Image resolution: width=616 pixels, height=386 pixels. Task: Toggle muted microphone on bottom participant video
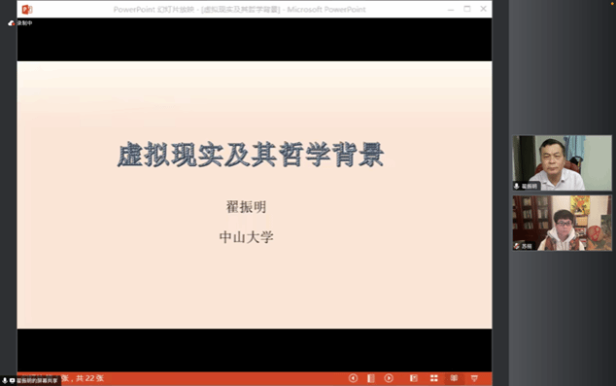click(x=517, y=246)
